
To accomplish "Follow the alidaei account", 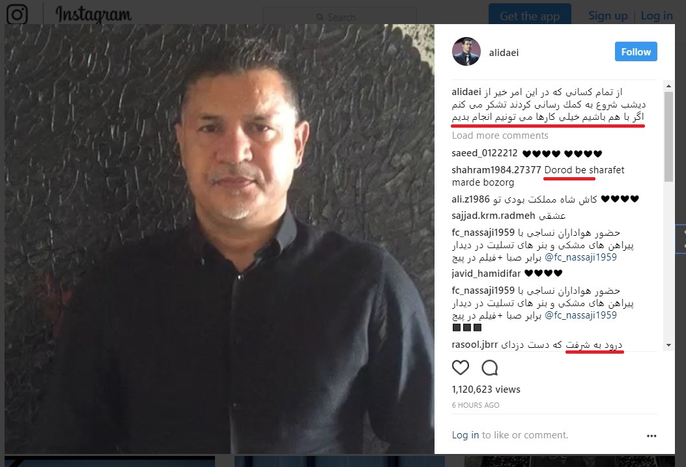I will pos(636,51).
